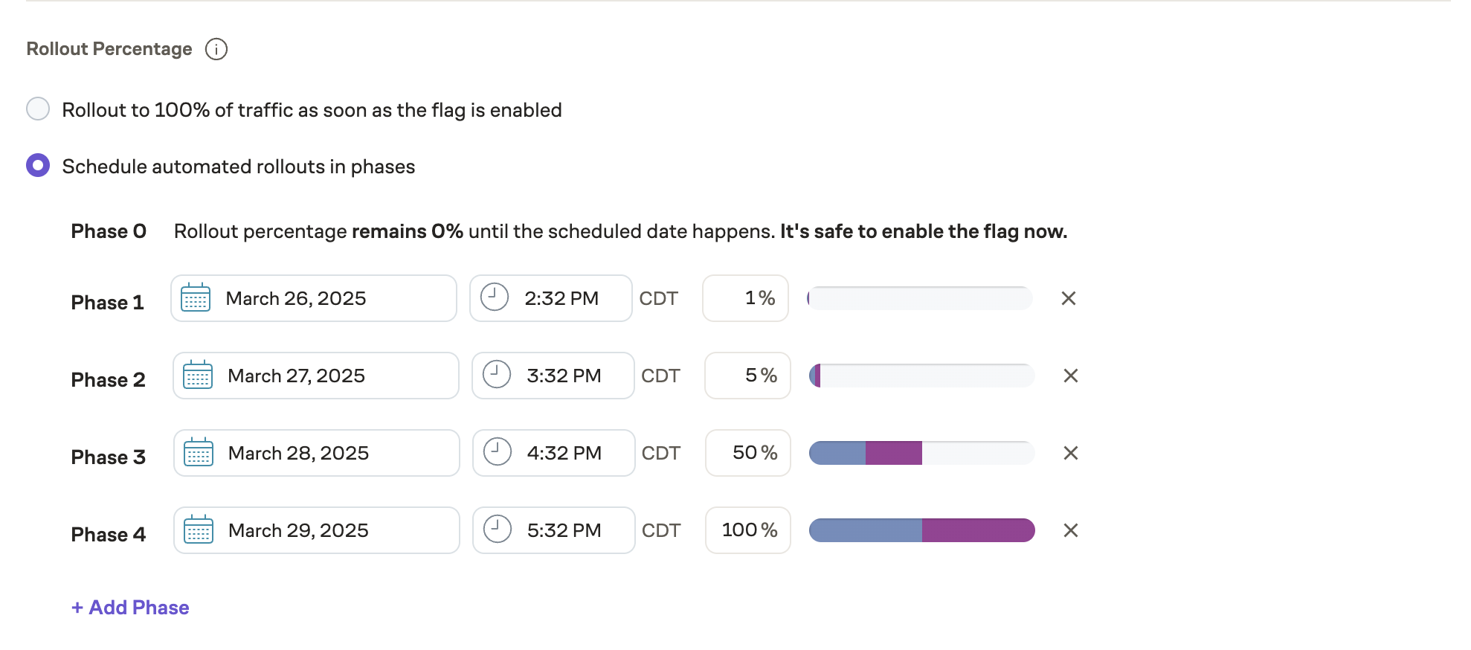The width and height of the screenshot is (1471, 650).
Task: Click the Phase 1 percentage field showing 1%
Action: coord(745,298)
